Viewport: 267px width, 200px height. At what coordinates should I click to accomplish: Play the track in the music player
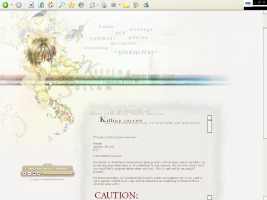pos(29,173)
